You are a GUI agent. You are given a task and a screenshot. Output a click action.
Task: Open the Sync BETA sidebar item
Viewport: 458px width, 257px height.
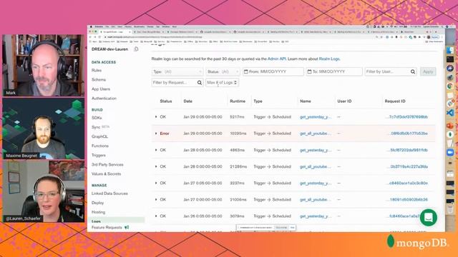click(100, 127)
